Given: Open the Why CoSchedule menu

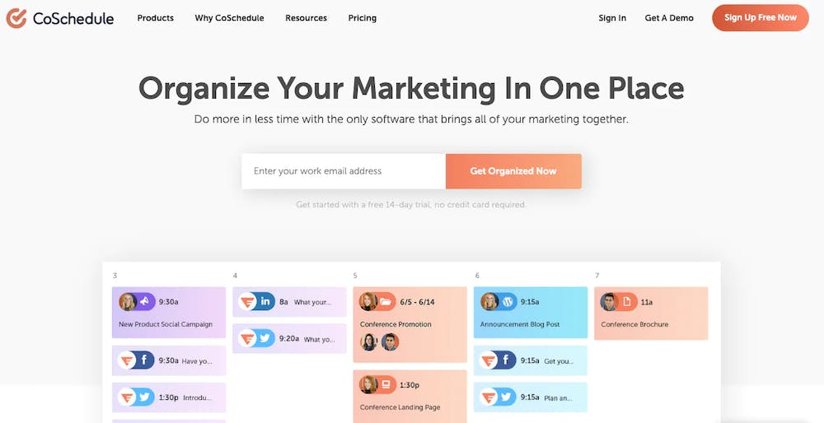Looking at the screenshot, I should (x=229, y=18).
